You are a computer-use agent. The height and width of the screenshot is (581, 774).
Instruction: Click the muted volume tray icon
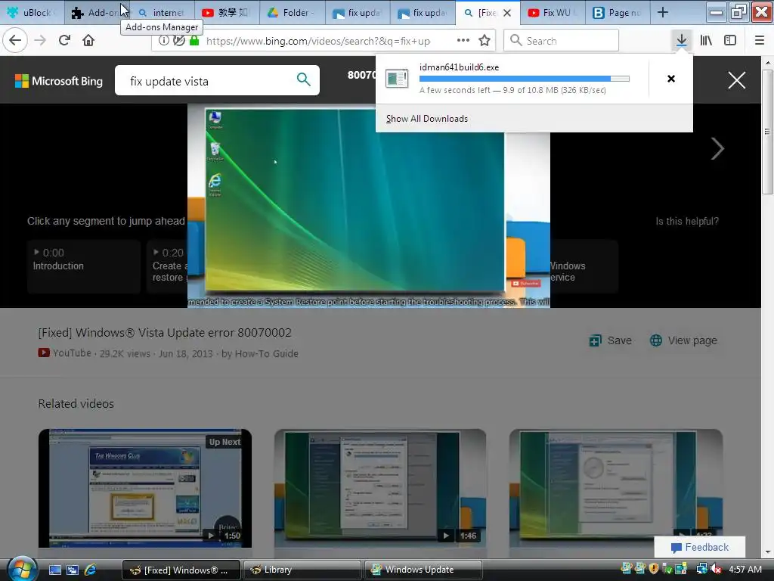tap(716, 569)
